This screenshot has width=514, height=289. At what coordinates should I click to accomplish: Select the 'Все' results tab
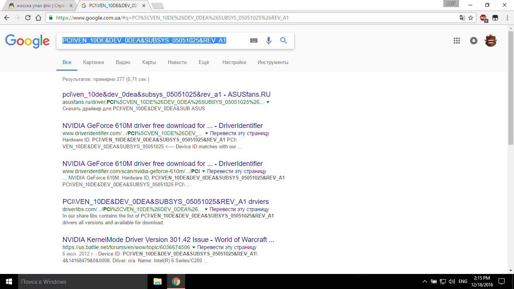coord(67,62)
